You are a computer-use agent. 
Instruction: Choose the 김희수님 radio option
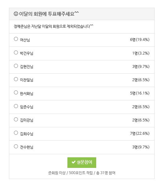[16, 133]
